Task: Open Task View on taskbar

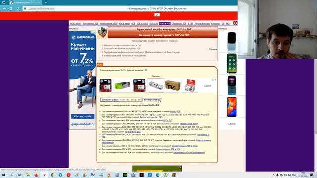Action: click(20, 175)
